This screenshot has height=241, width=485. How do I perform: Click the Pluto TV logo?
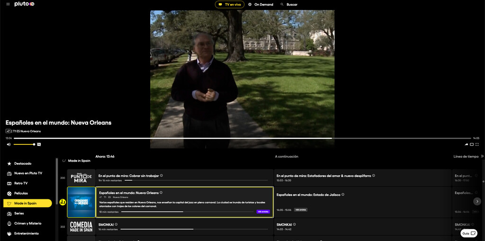click(x=24, y=4)
